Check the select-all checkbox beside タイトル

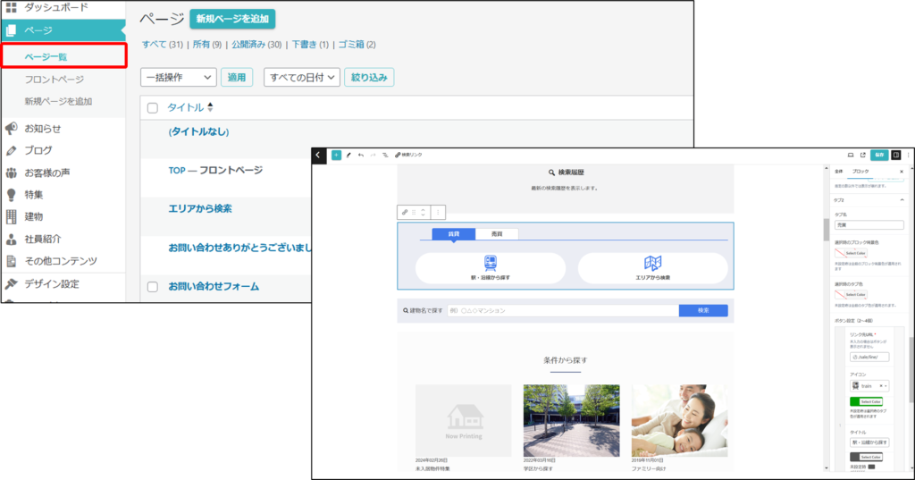point(152,107)
